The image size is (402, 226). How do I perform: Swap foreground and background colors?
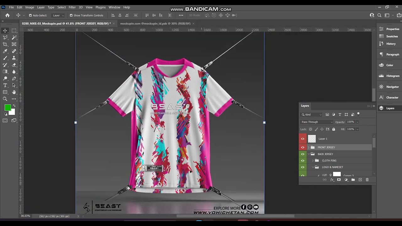(14, 106)
